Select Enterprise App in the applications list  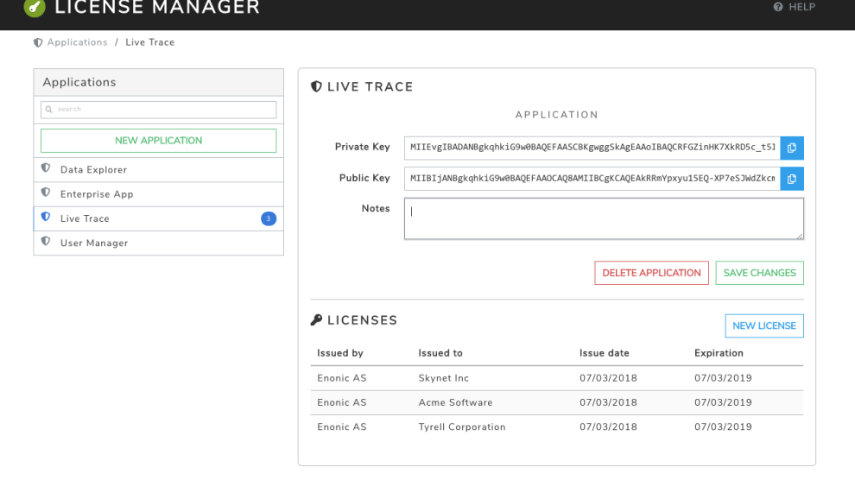pos(97,194)
